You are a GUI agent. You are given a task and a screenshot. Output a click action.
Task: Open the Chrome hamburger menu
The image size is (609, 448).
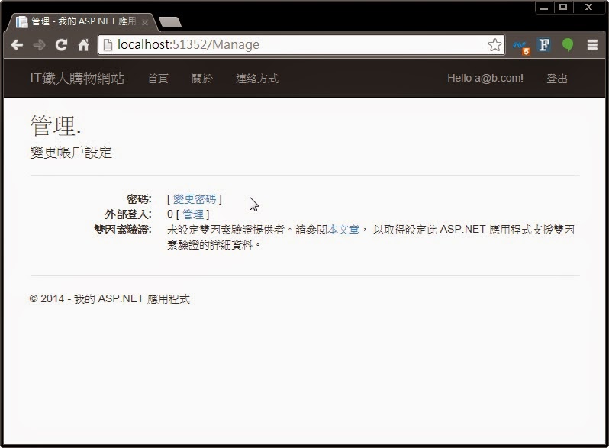[x=592, y=45]
